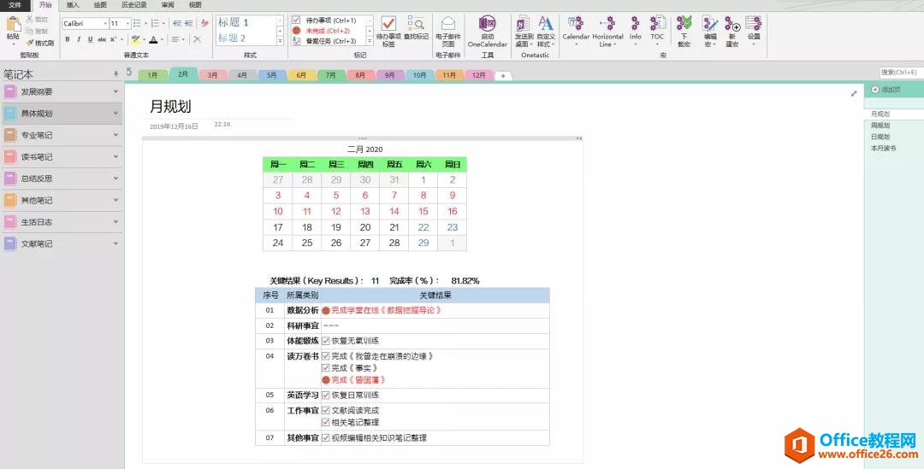The height and width of the screenshot is (469, 924).
Task: Open the 周规划 page
Action: pyautogui.click(x=880, y=126)
